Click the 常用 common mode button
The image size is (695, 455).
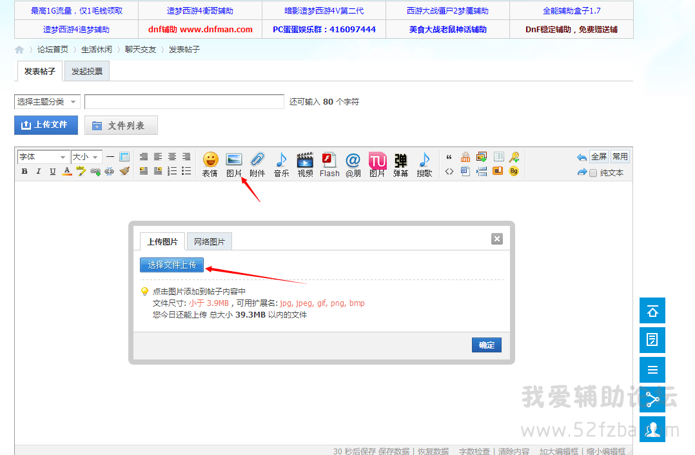click(620, 157)
